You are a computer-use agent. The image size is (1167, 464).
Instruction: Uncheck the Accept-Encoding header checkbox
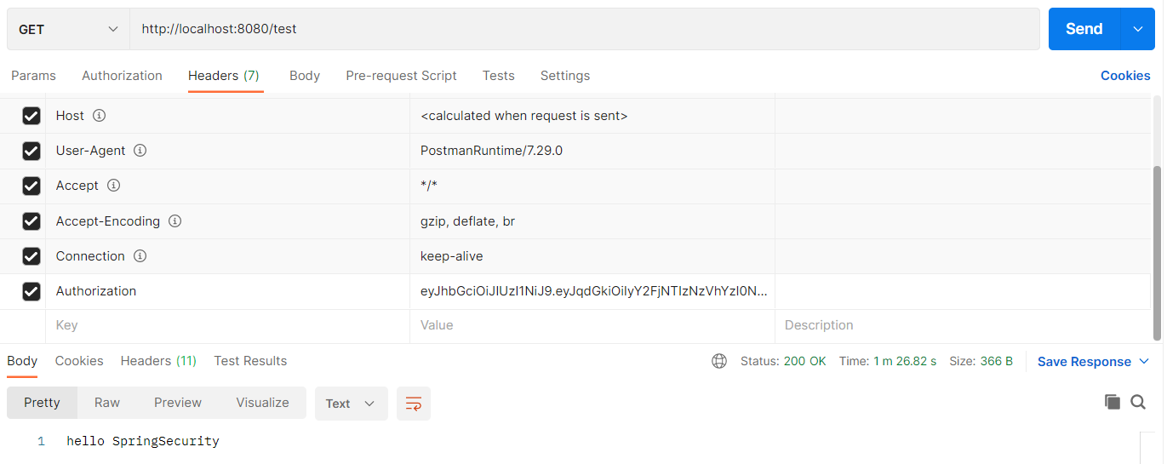tap(31, 221)
